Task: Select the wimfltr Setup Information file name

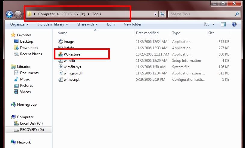Action: (x=70, y=61)
